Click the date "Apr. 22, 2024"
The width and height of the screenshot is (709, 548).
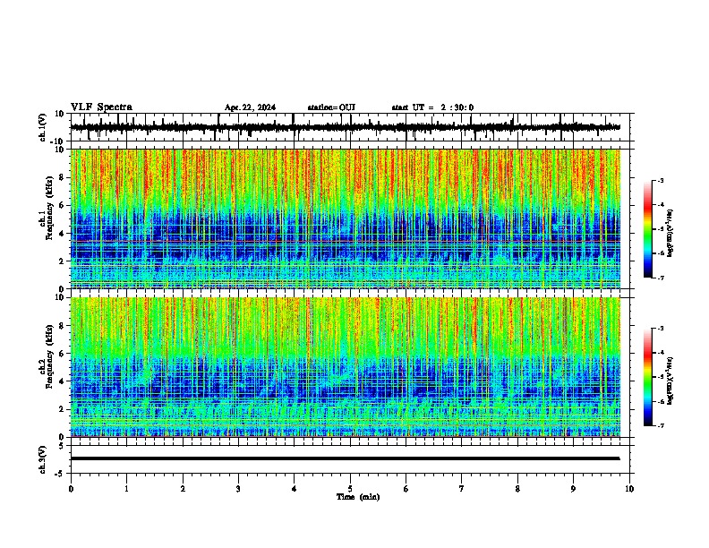coord(250,107)
